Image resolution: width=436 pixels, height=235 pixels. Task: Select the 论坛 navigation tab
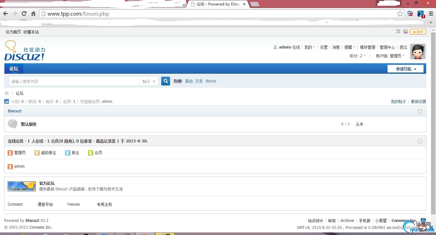14,68
